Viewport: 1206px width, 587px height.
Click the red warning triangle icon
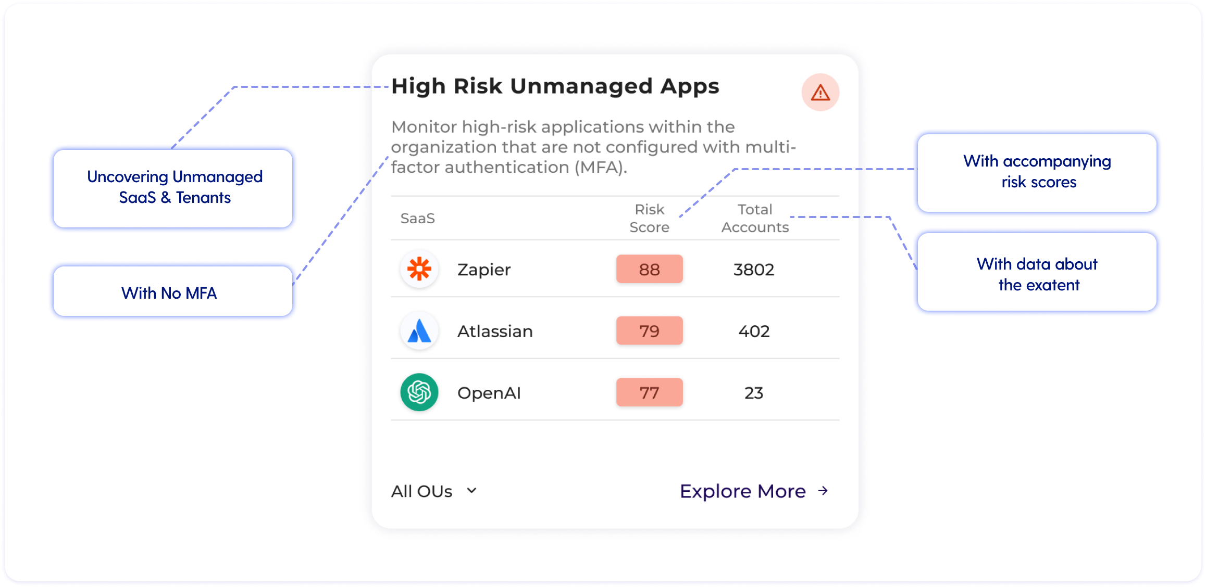(x=820, y=93)
